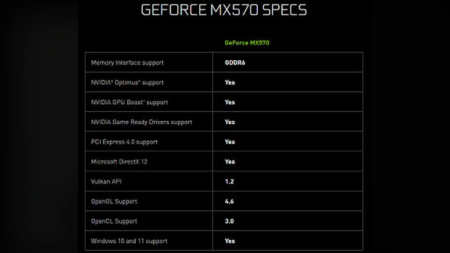The image size is (450, 253).
Task: Click the NVIDIA Optimus support label
Action: (x=127, y=82)
